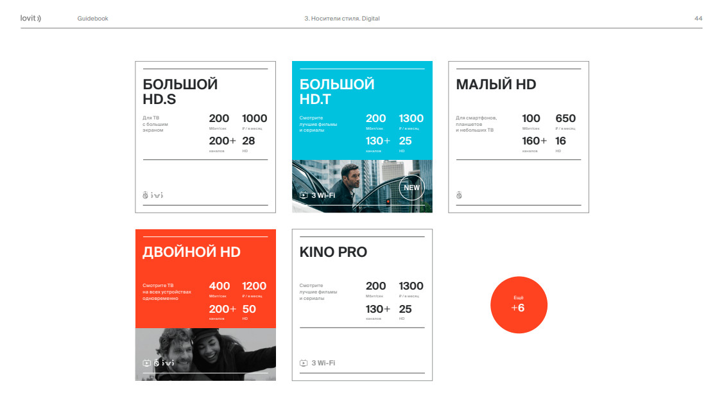The height and width of the screenshot is (411, 724).
Task: Click '200+' channels in ДВОЙНОЙ HD card
Action: tap(223, 309)
